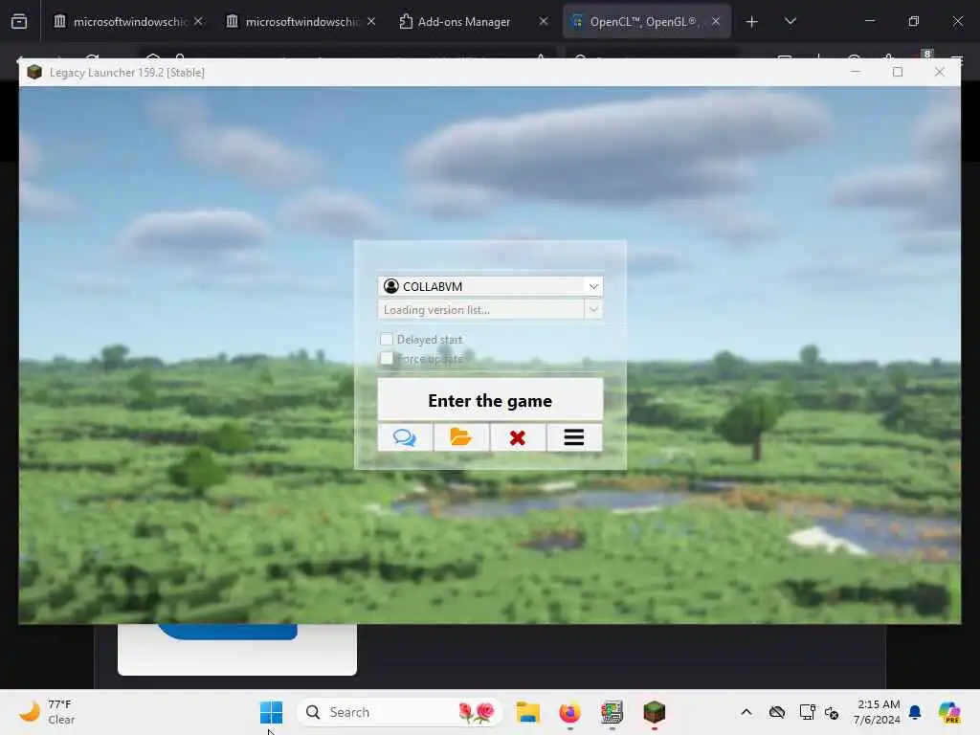Click the cloud sync tray icon
Screen dimensions: 980x735
tap(777, 712)
